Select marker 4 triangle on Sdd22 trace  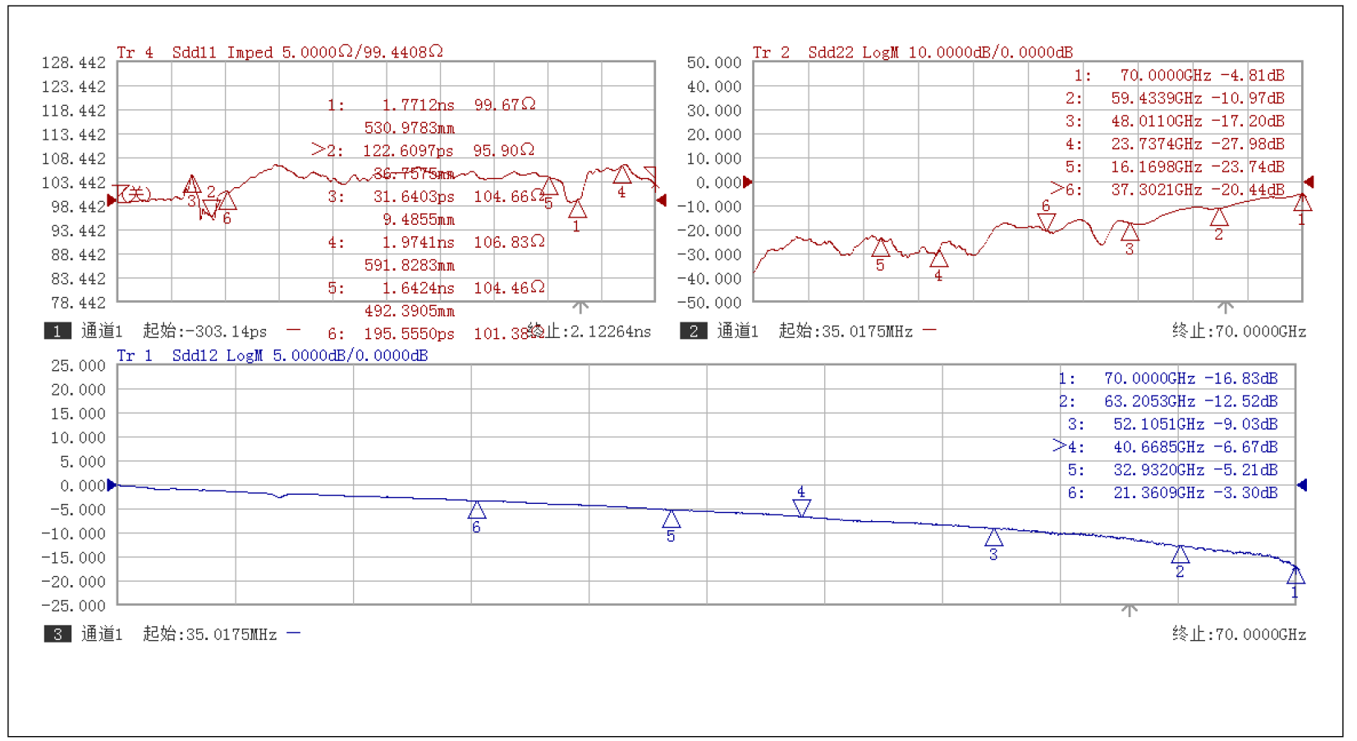[x=938, y=259]
